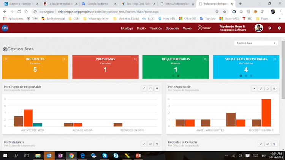Close the Problemas card
Image resolution: width=285 pixels, height=160 pixels.
click(x=135, y=59)
